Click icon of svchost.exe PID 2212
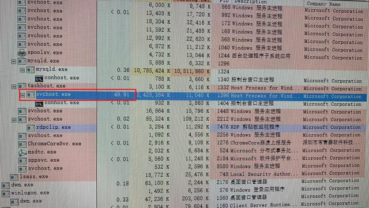 tap(22, 120)
